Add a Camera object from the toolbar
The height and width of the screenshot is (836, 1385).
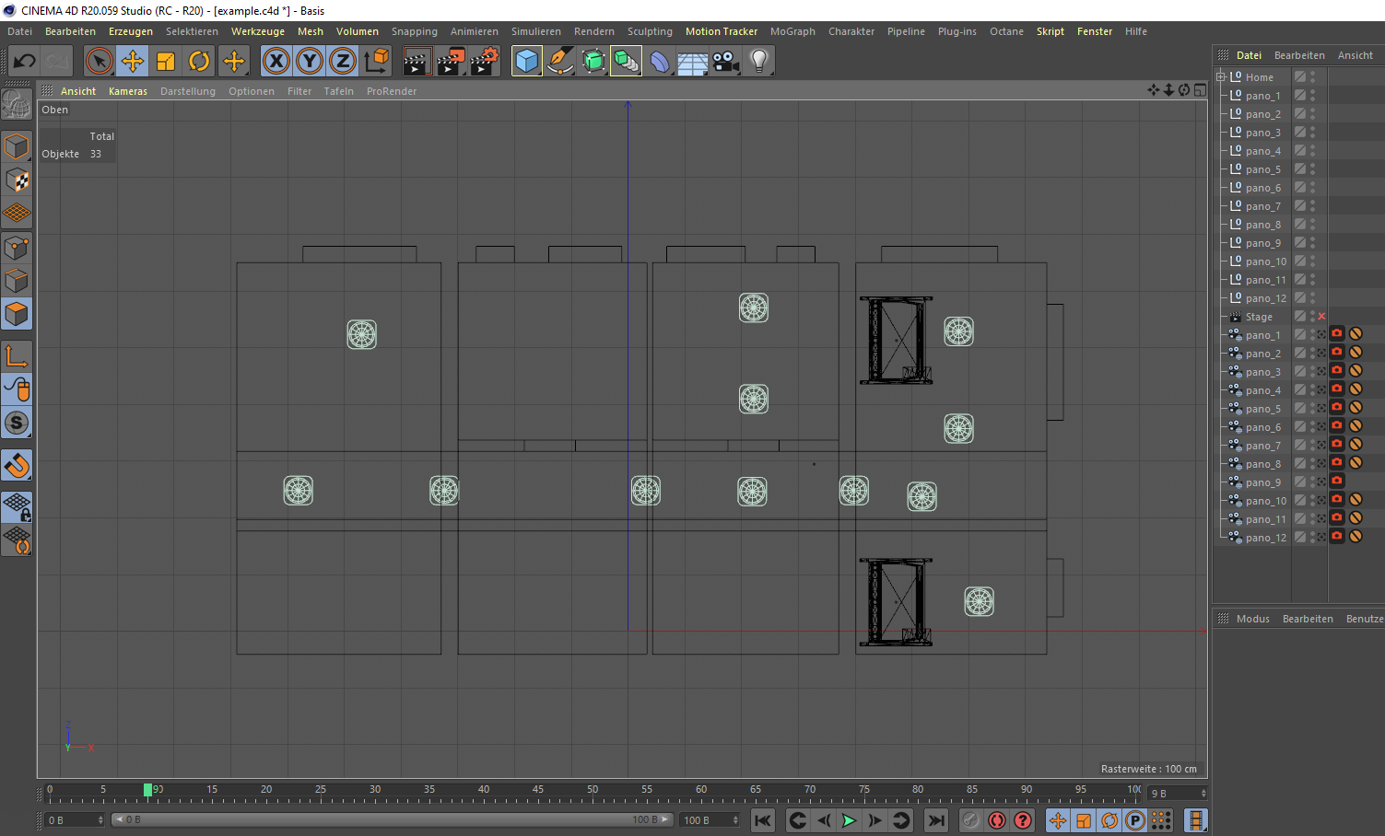point(726,62)
